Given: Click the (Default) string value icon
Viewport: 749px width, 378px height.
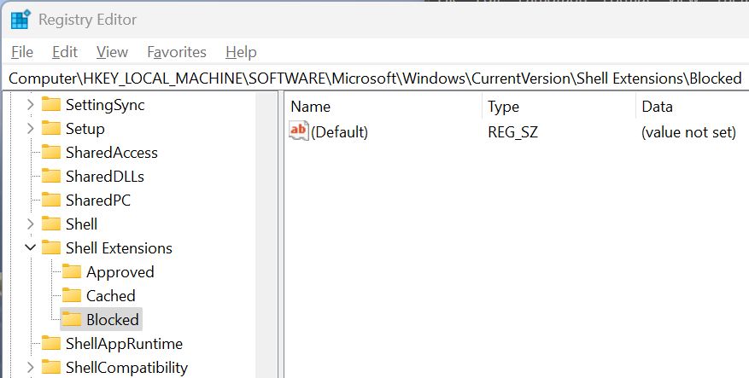Looking at the screenshot, I should (299, 131).
